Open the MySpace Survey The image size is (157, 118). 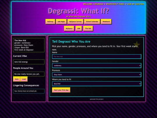[75, 22]
